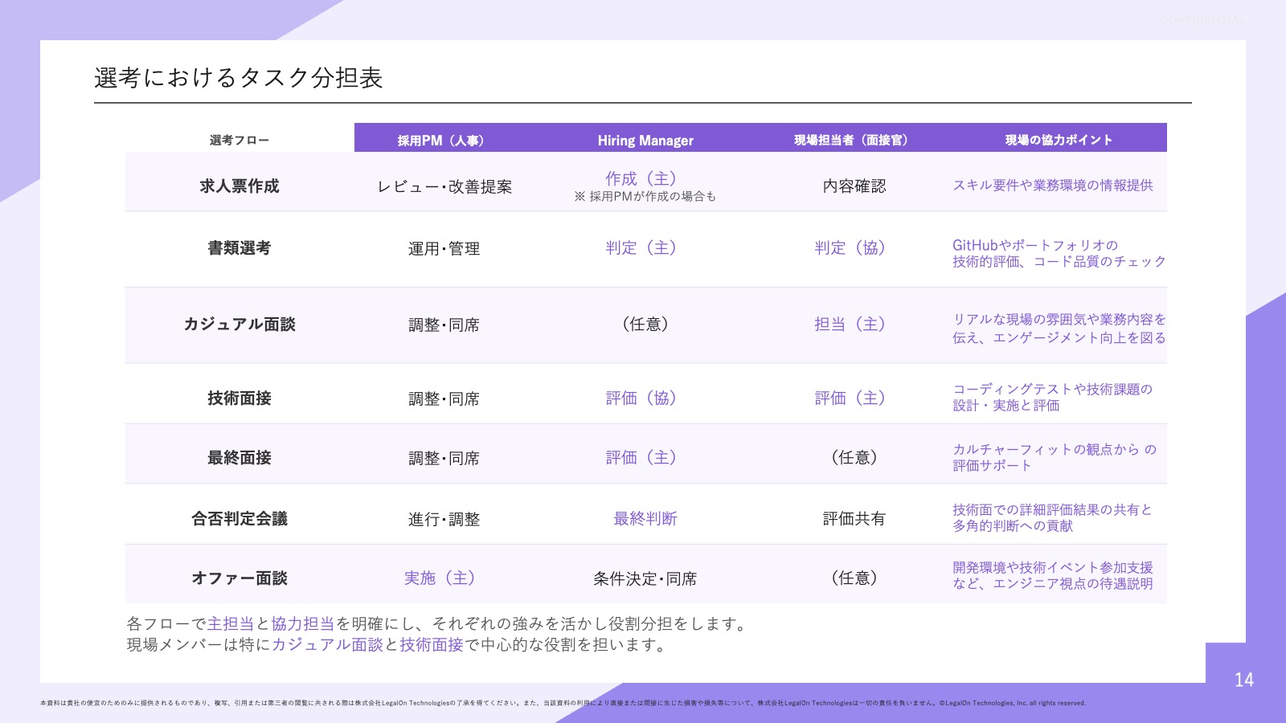Click the 担当(主) cell
The image size is (1286, 723).
[x=851, y=325]
